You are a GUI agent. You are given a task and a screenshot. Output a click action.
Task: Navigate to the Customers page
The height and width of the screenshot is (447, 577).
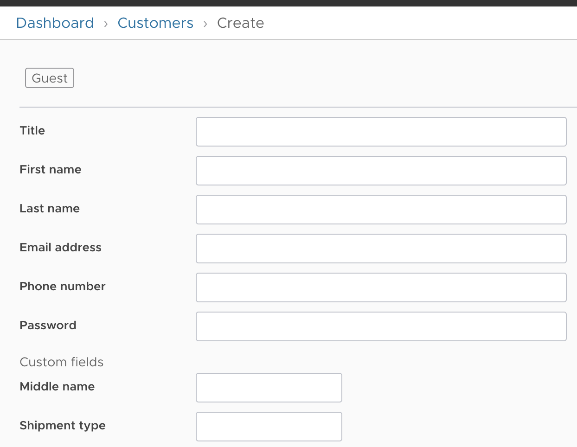(155, 23)
